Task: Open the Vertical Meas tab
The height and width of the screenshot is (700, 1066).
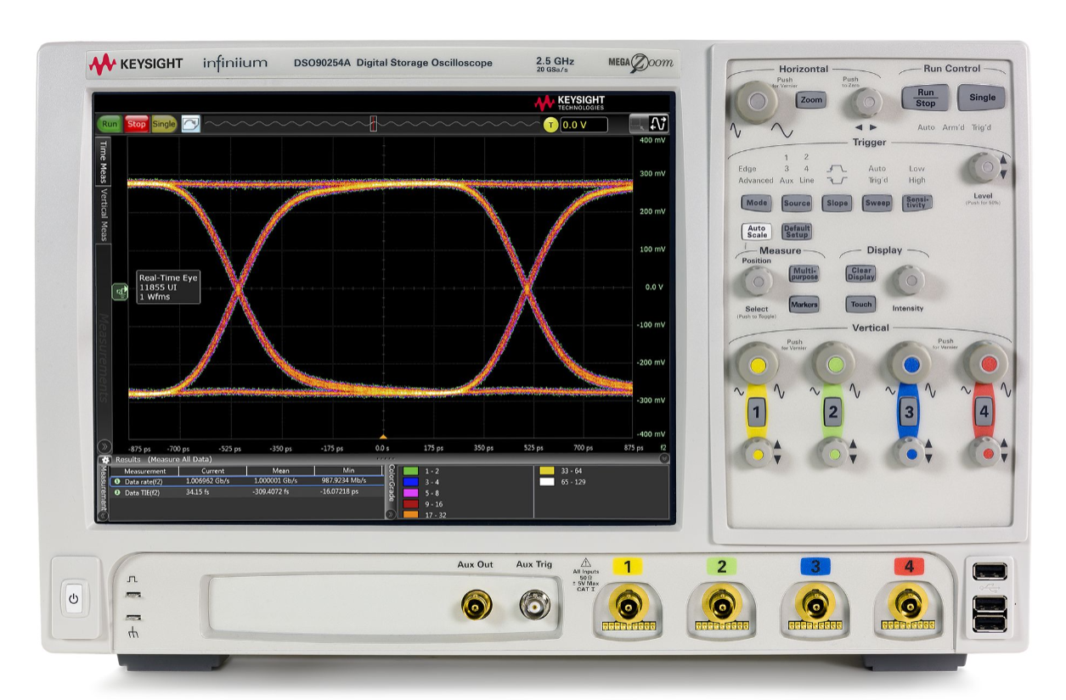Action: pyautogui.click(x=104, y=213)
